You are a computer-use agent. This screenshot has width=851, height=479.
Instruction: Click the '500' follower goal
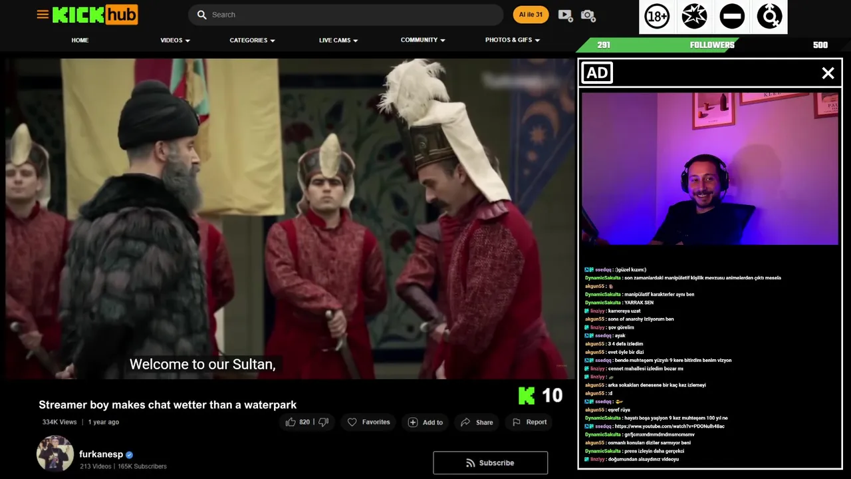pyautogui.click(x=820, y=45)
